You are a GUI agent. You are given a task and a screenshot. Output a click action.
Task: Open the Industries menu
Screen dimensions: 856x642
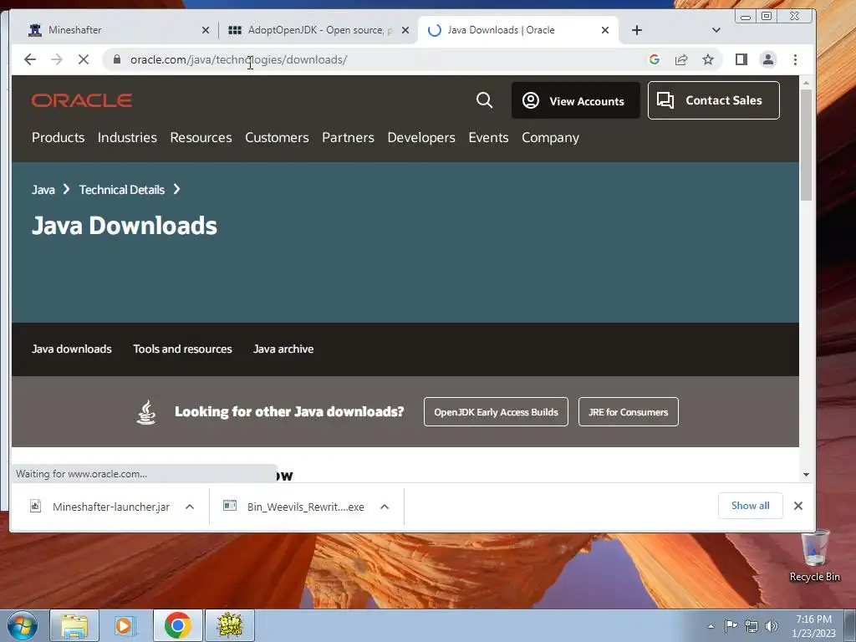(127, 138)
